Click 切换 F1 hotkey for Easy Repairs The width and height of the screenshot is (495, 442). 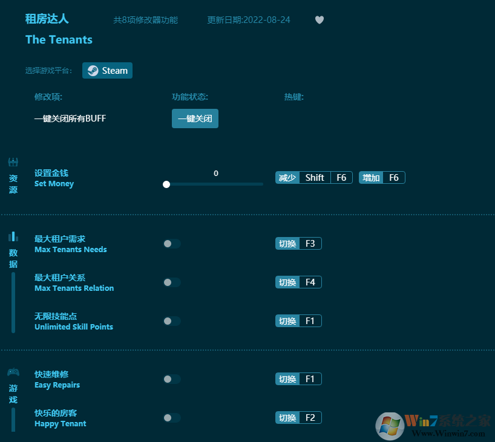click(x=298, y=379)
